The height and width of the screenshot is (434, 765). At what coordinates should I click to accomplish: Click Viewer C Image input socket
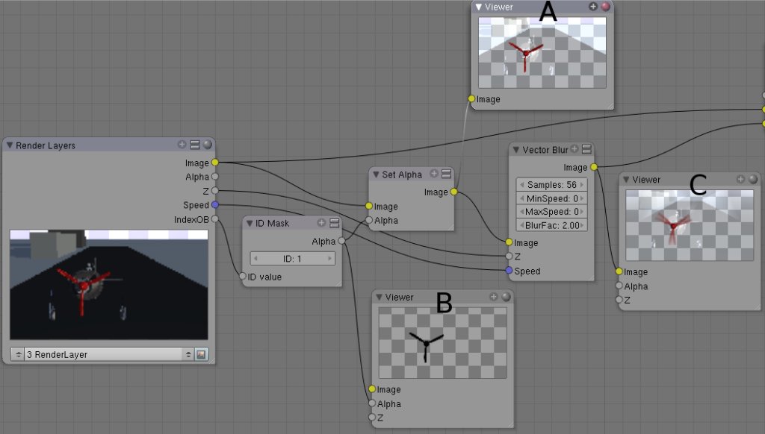click(x=619, y=271)
